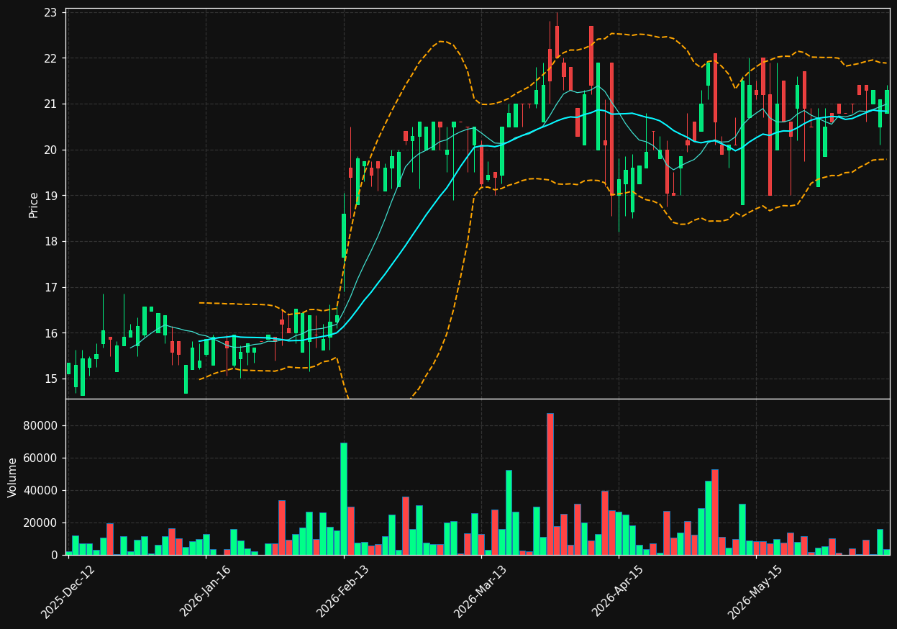897x629 pixels.
Task: Click the 17 price tick label
Action: pyautogui.click(x=50, y=288)
